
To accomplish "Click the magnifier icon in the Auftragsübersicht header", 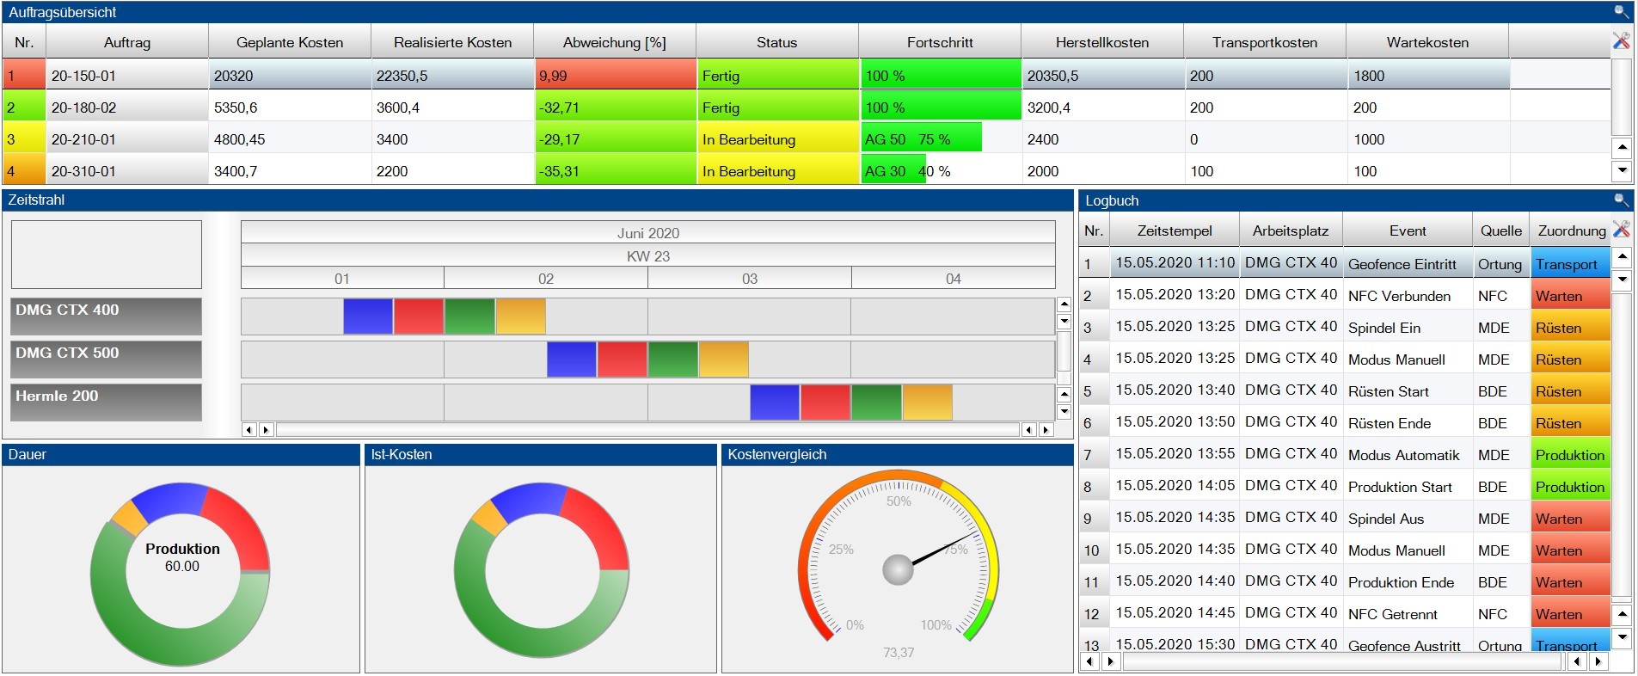I will pyautogui.click(x=1621, y=12).
